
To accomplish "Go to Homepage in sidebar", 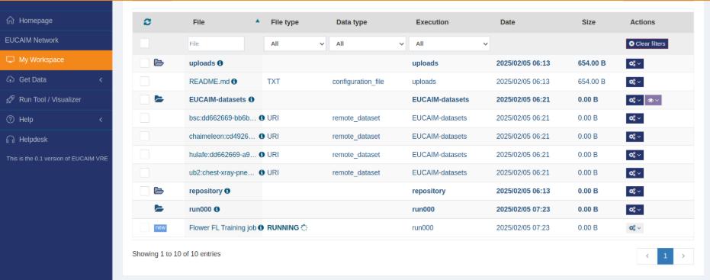I will click(56, 21).
